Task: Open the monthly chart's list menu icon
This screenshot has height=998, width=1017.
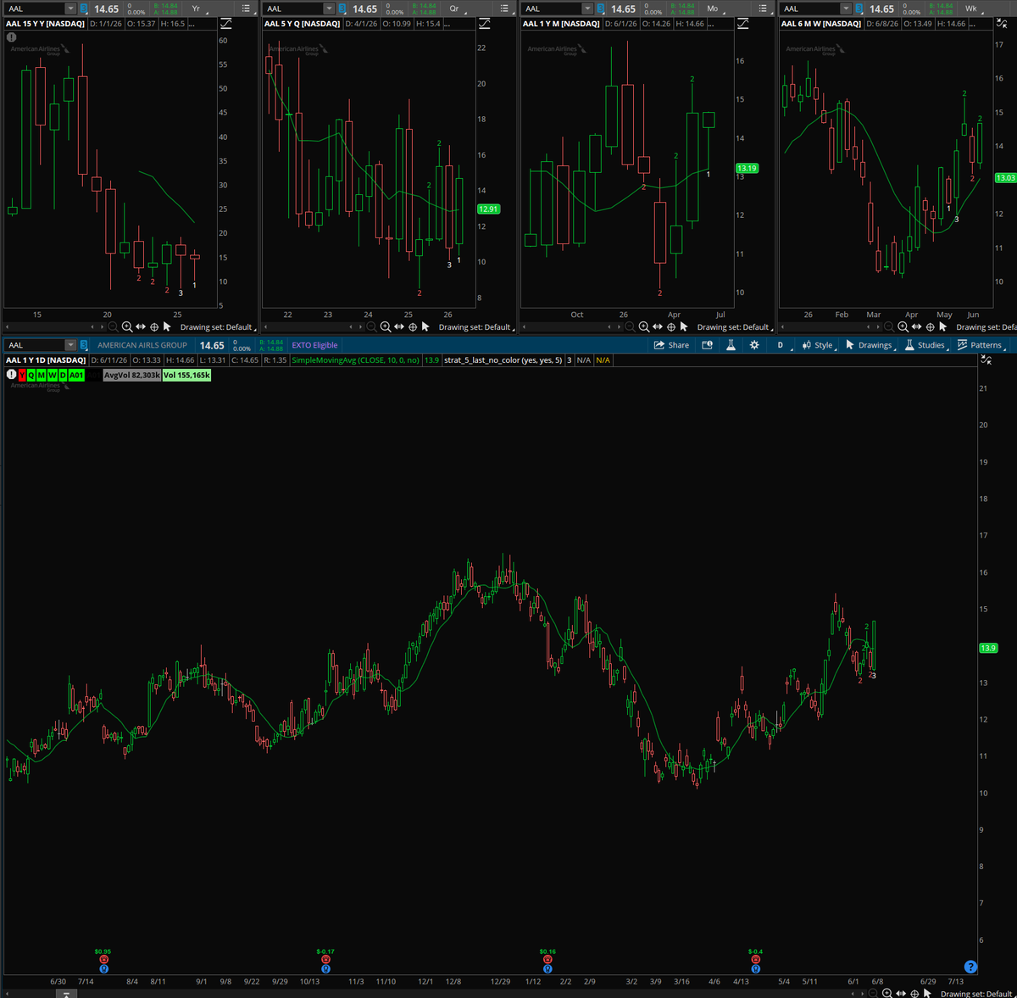Action: (x=763, y=8)
